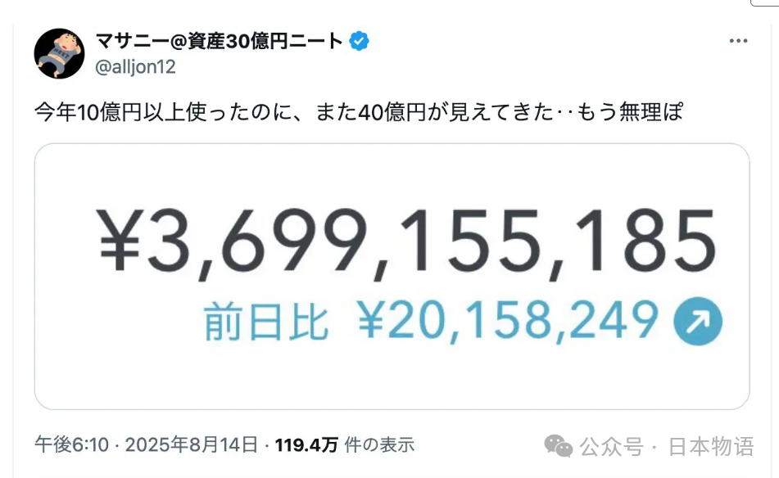Click the green WeChat logo watermark
Viewport: 779px width, 478px height.
[x=559, y=446]
